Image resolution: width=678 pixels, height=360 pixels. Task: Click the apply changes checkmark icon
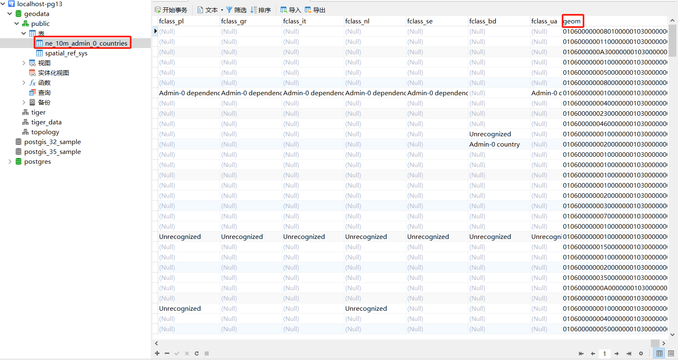(x=177, y=353)
